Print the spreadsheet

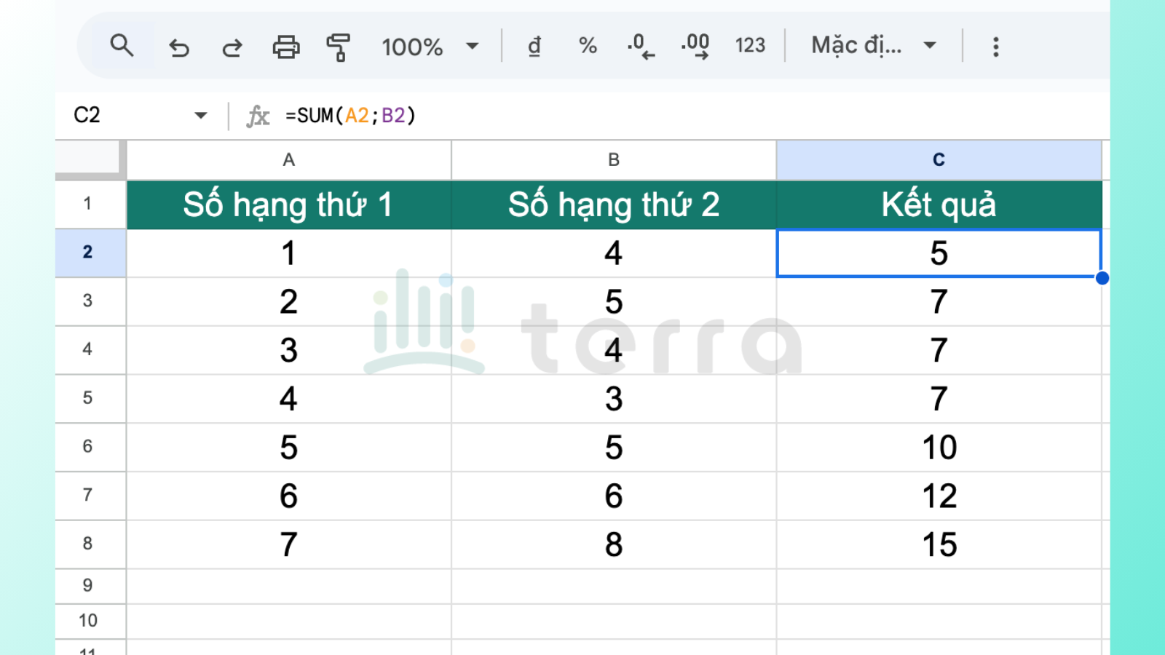[x=285, y=47]
